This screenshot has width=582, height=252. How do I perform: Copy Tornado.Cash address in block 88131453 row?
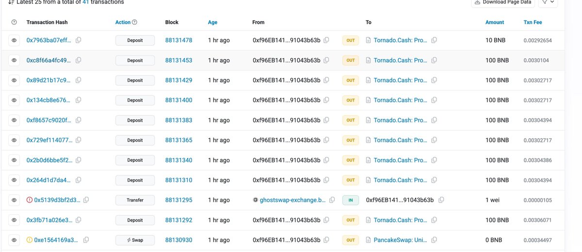434,60
